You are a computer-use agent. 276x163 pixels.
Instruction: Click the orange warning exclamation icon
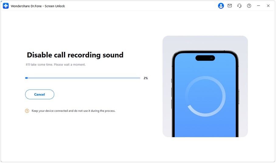click(x=27, y=111)
